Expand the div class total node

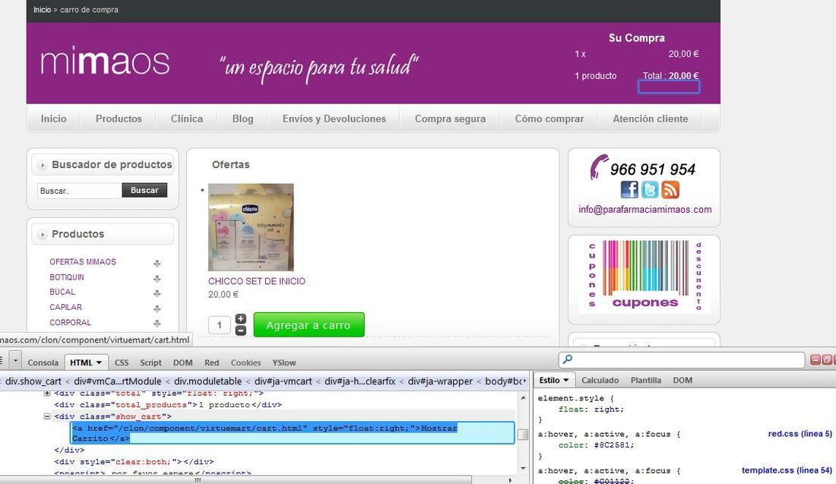coord(47,394)
